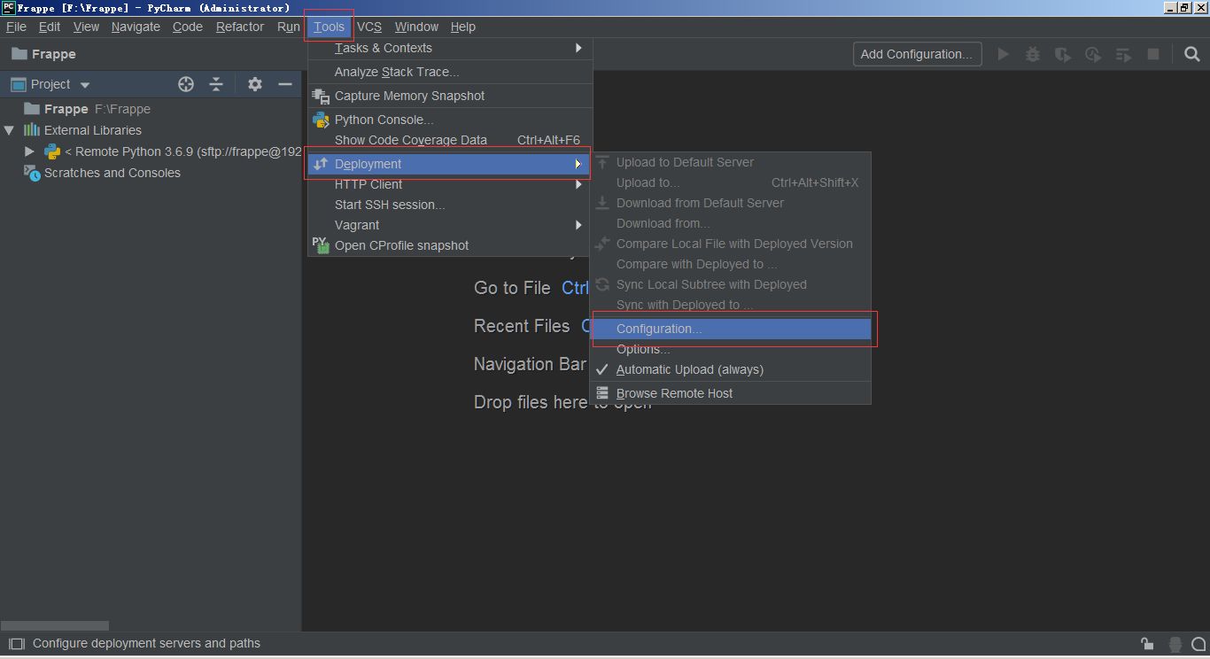The height and width of the screenshot is (659, 1210).
Task: Click the memory snapshot icon
Action: (x=321, y=96)
